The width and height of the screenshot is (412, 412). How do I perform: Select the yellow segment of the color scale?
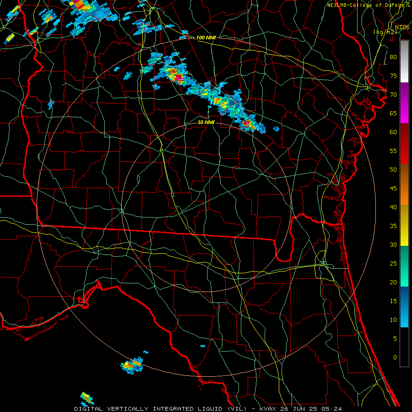404,225
